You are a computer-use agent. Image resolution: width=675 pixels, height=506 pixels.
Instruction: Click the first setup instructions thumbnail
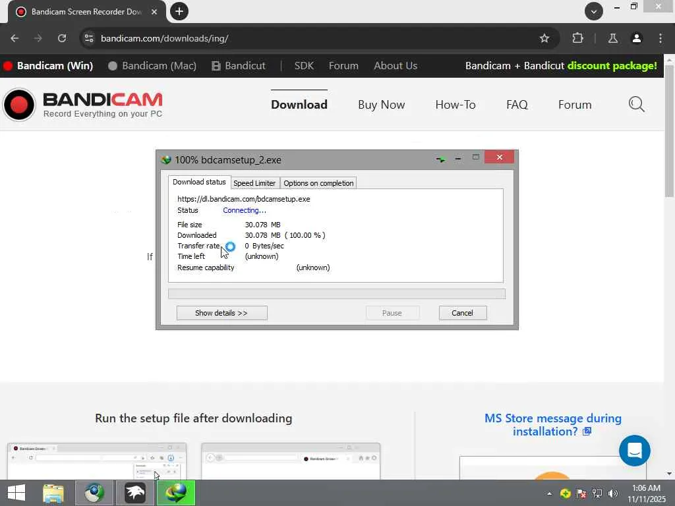coord(97,461)
